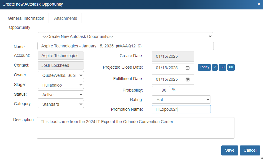Set projected close date to 7 days

pyautogui.click(x=215, y=67)
